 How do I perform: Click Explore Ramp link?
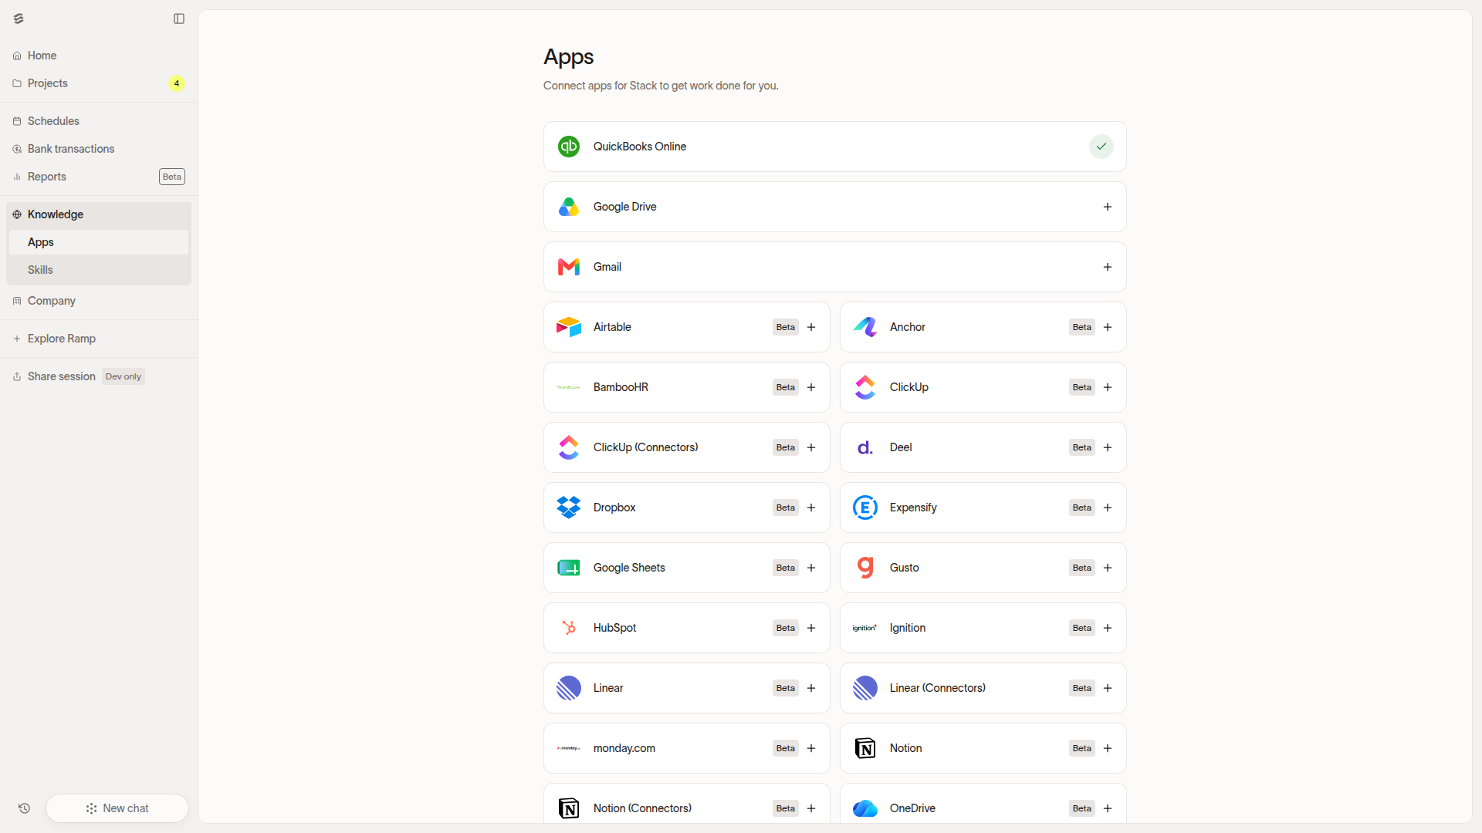(99, 339)
